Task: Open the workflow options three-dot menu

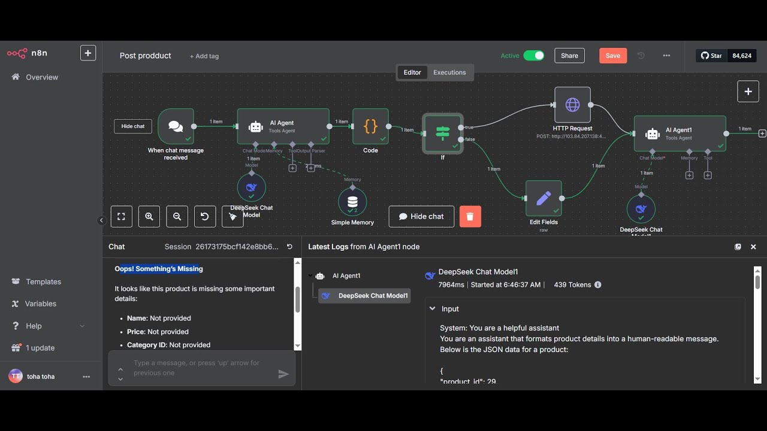Action: click(x=666, y=56)
